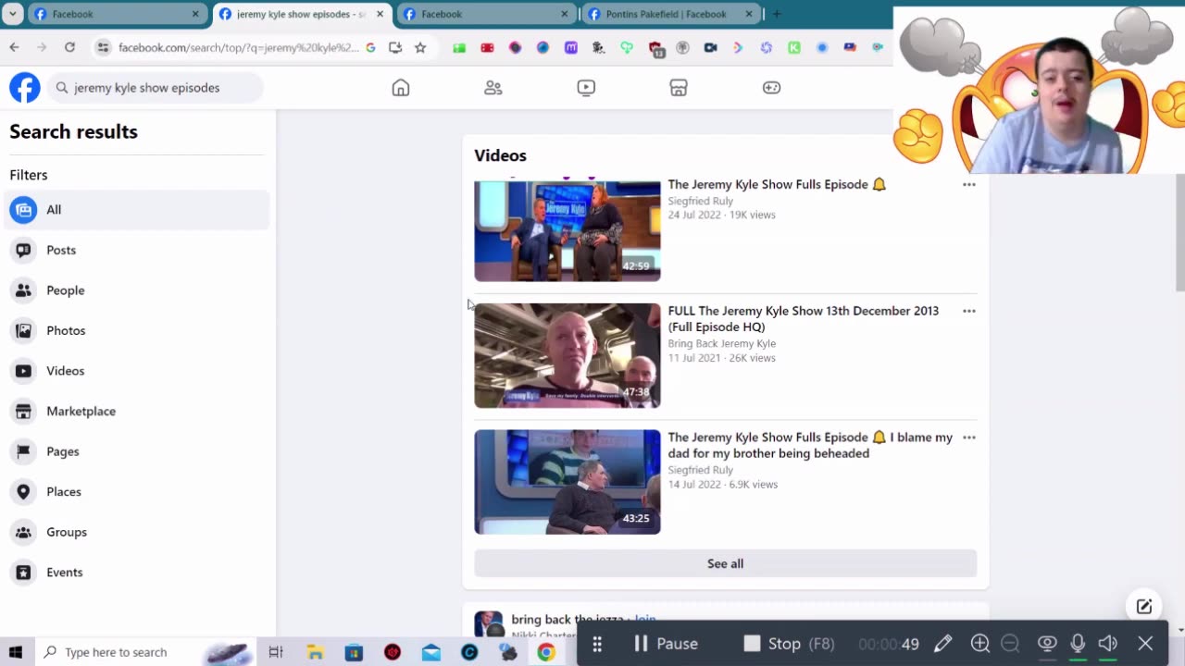
Task: Toggle the recorder speaker audio
Action: click(x=1108, y=644)
